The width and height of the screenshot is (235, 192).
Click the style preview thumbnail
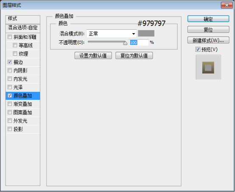point(208,67)
